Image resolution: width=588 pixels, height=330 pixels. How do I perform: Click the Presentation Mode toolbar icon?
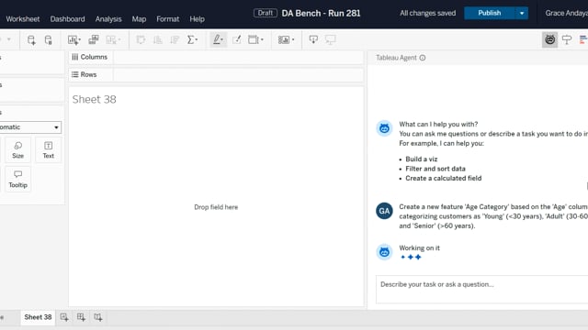[331, 39]
